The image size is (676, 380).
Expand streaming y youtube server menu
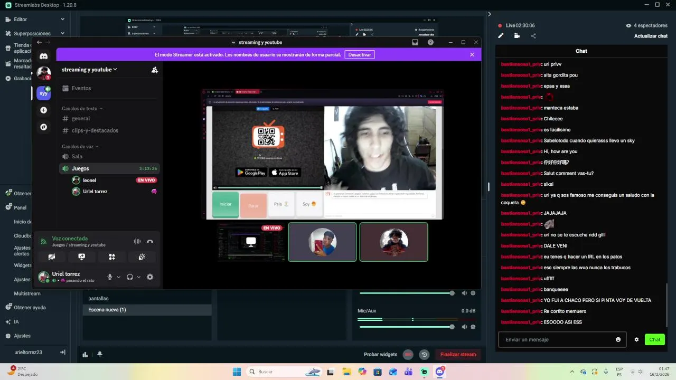pyautogui.click(x=89, y=70)
